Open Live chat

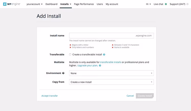158,4
